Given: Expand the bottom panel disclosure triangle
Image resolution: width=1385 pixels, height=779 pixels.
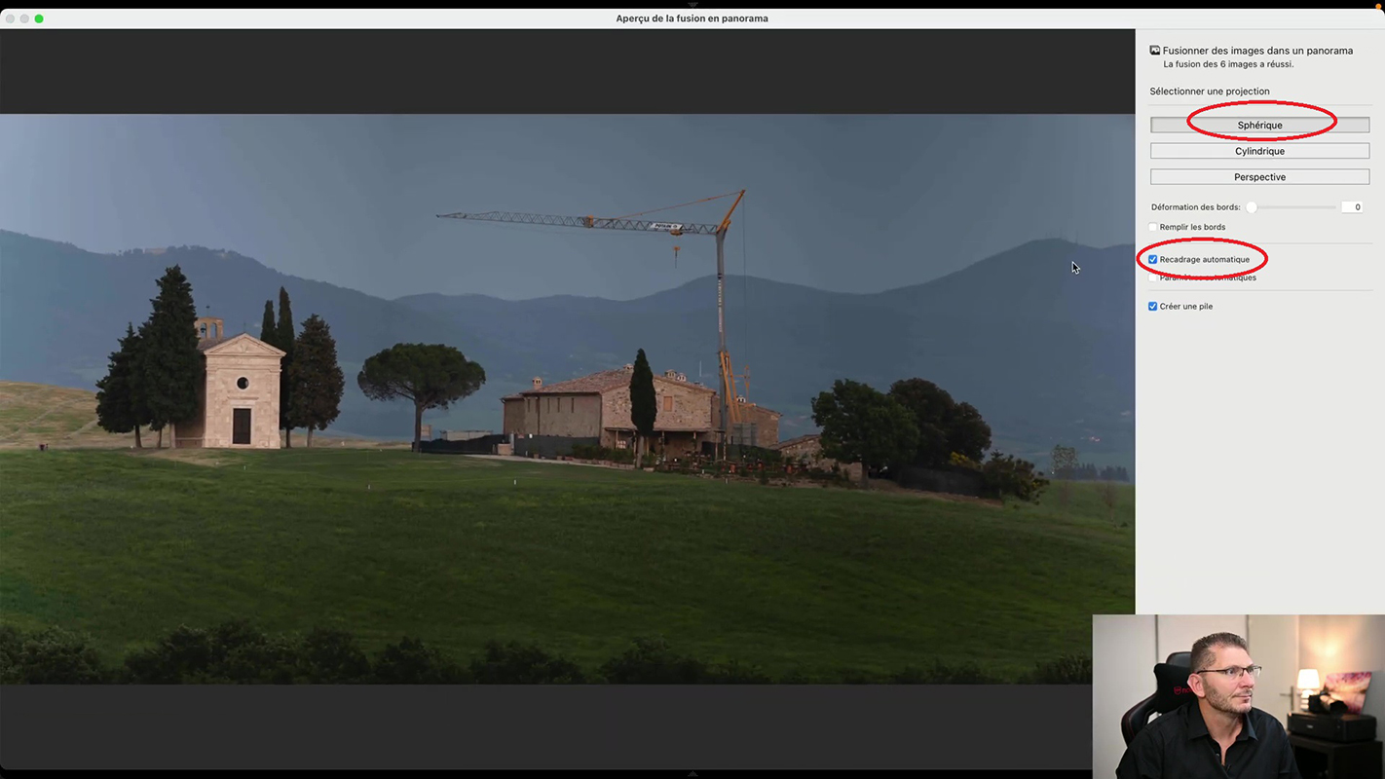Looking at the screenshot, I should coord(692,774).
